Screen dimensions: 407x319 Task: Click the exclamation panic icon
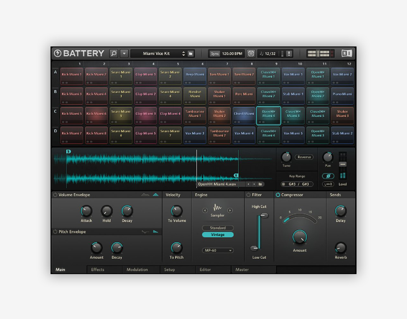point(289,53)
